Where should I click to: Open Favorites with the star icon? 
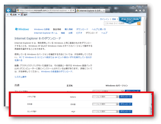tap(140, 10)
